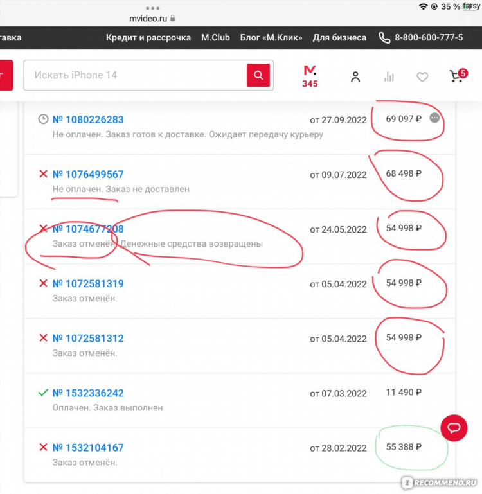Viewport: 482px width, 494px height.
Task: Open order № 1072581319
Action: 88,283
